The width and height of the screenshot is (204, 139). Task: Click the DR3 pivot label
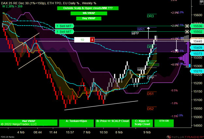(x=150, y=16)
